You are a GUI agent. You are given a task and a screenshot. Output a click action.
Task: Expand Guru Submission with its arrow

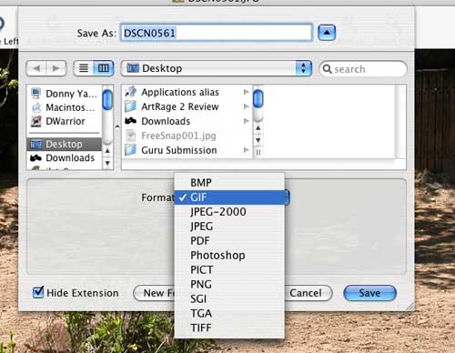(x=247, y=150)
